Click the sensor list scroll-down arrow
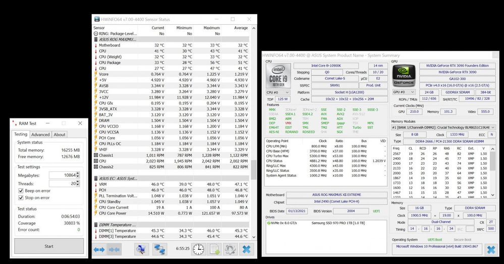The width and height of the screenshot is (504, 264). point(254,237)
